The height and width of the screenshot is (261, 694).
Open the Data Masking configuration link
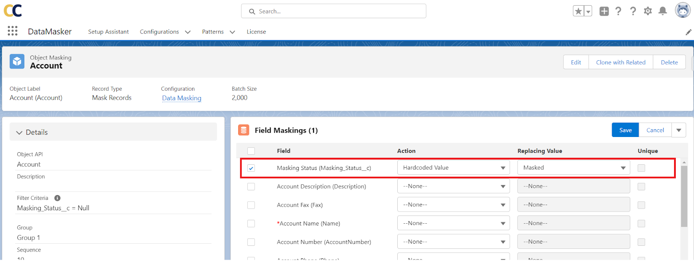tap(182, 98)
